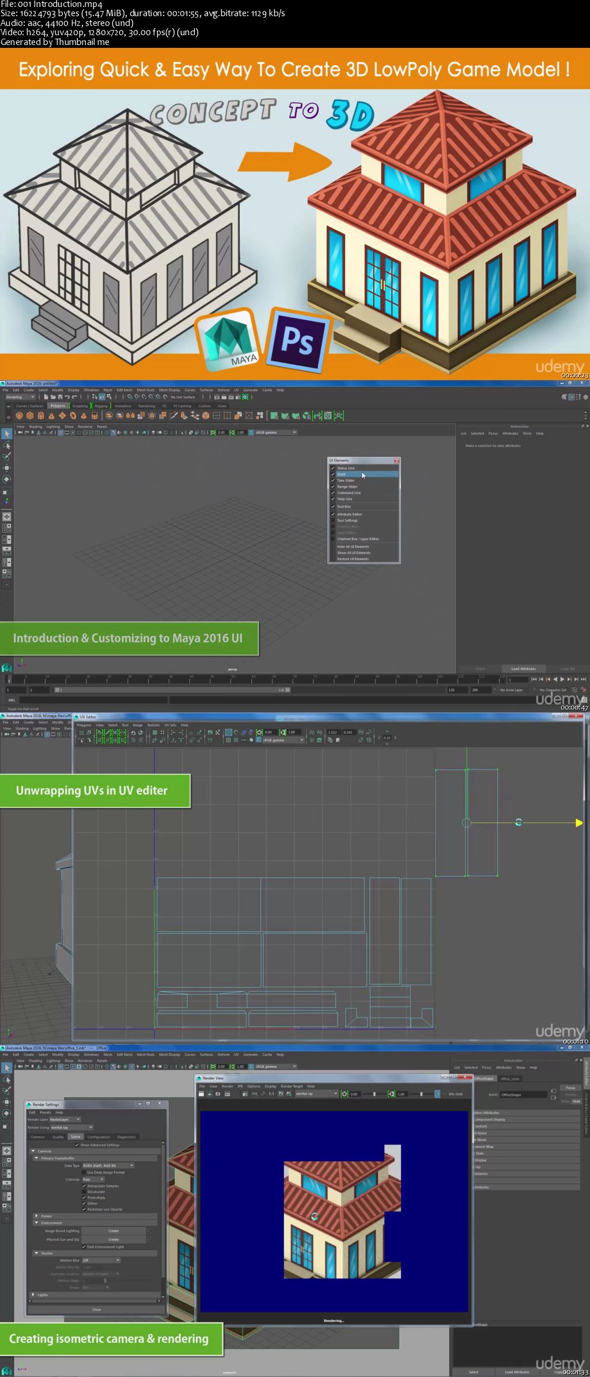This screenshot has width=590, height=1377.
Task: Open Motion Blur Off dropdown
Action: (x=101, y=1260)
